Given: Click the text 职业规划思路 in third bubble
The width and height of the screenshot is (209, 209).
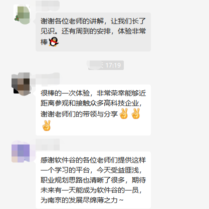Looking at the screenshot, I should point(62,180).
